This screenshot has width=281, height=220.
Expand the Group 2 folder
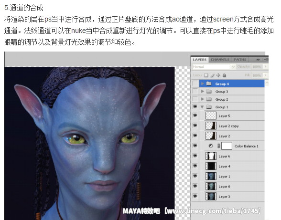tap(203, 99)
